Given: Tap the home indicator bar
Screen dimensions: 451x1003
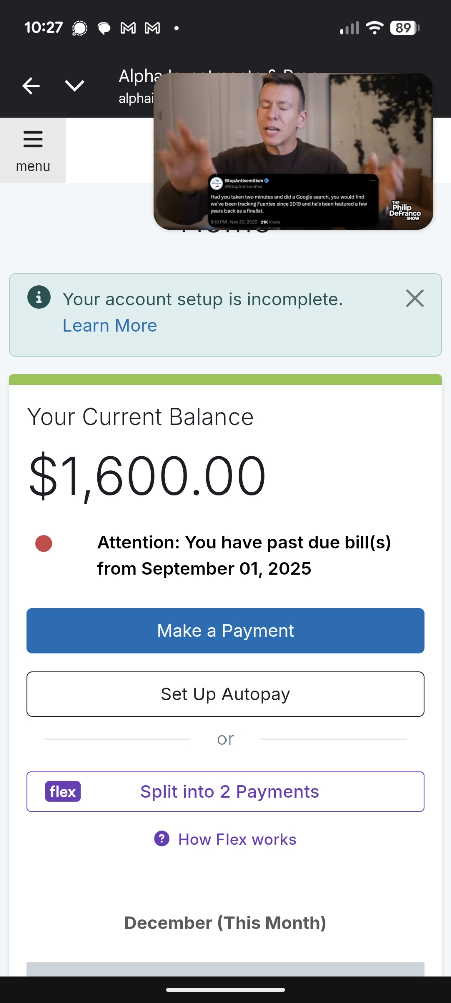Looking at the screenshot, I should coord(225,990).
